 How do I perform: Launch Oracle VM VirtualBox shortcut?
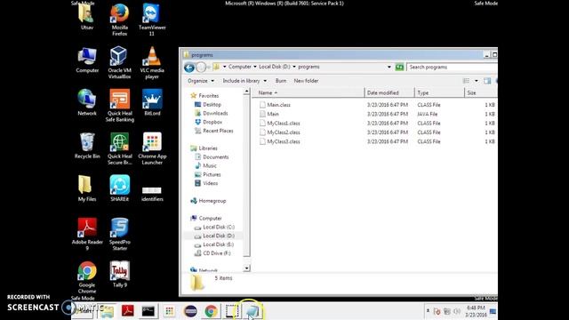[x=119, y=63]
